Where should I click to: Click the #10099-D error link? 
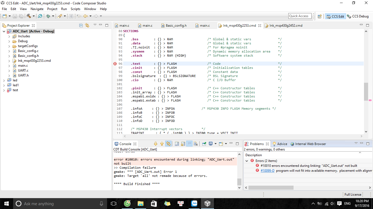pyautogui.click(x=267, y=171)
